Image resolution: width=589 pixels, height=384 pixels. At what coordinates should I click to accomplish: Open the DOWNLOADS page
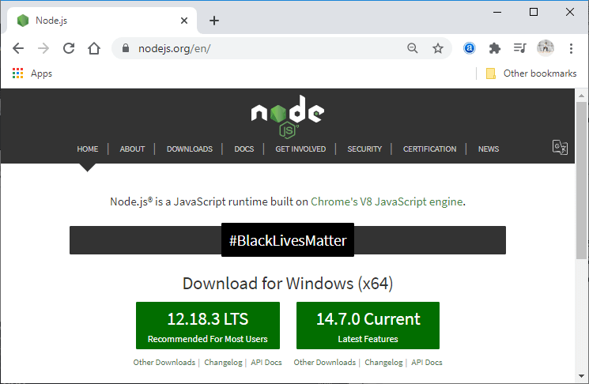coord(190,149)
